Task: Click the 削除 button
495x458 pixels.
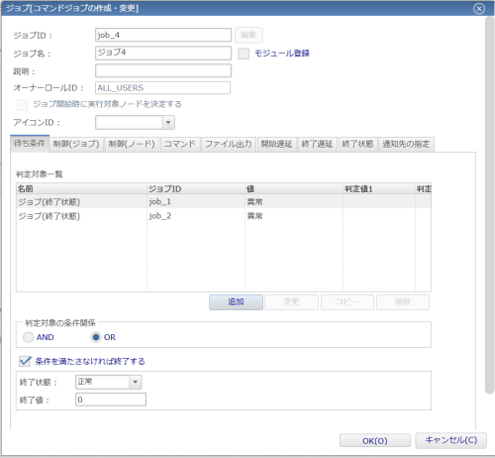Action: (x=403, y=302)
